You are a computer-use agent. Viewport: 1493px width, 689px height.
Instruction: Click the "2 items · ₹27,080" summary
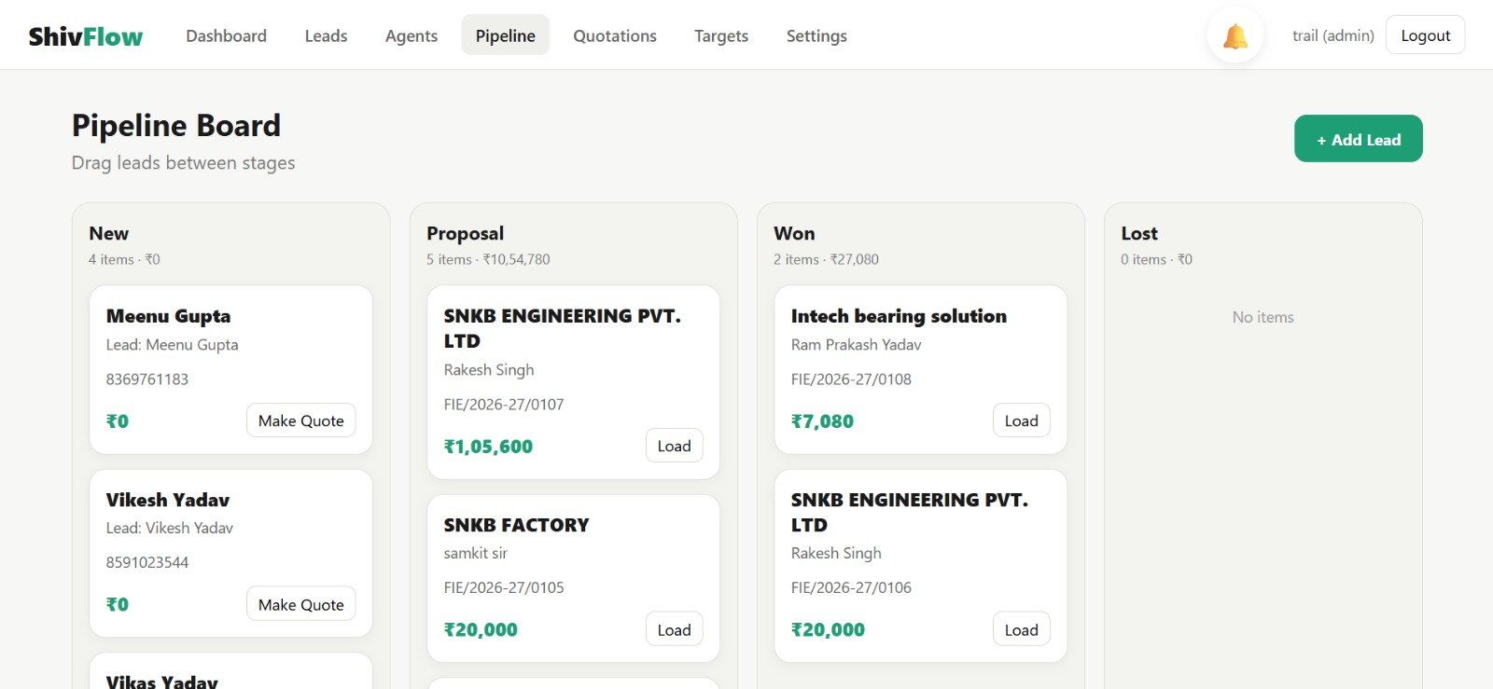coord(826,259)
